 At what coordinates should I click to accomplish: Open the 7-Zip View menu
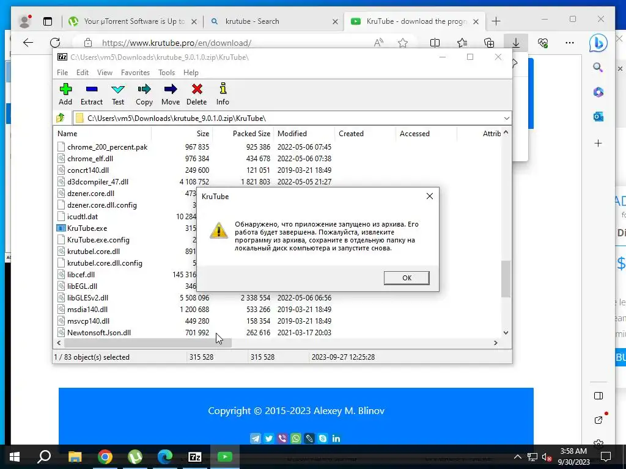click(105, 73)
